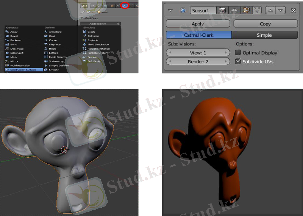Select the Mirror modifier entry

[14, 61]
